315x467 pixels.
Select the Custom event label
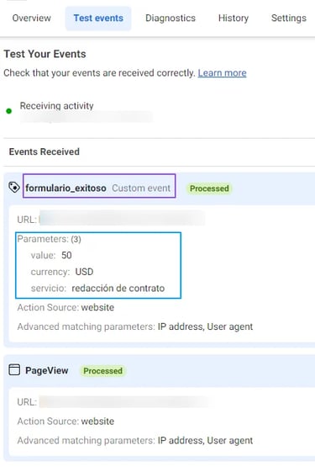[141, 188]
